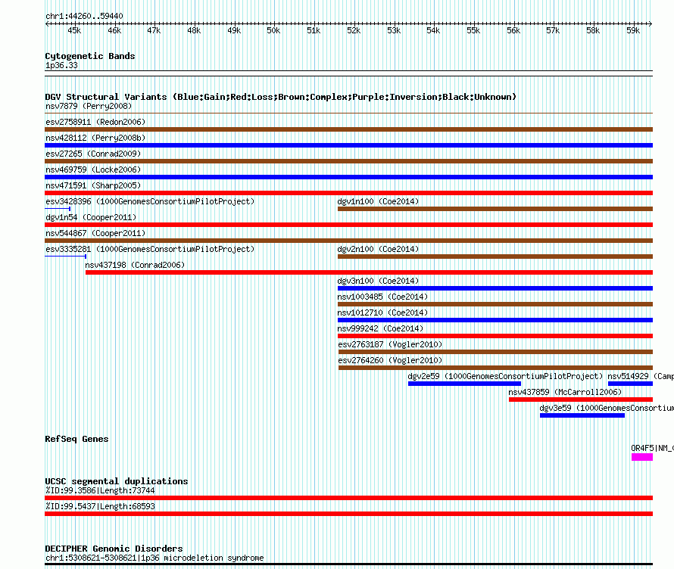Click the dgv1n100 (Coe2014) brown bar

click(x=495, y=209)
